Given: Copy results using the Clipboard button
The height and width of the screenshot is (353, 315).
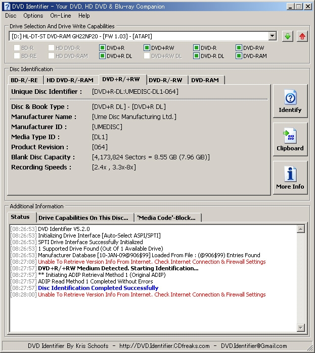Looking at the screenshot, I should click(x=290, y=139).
